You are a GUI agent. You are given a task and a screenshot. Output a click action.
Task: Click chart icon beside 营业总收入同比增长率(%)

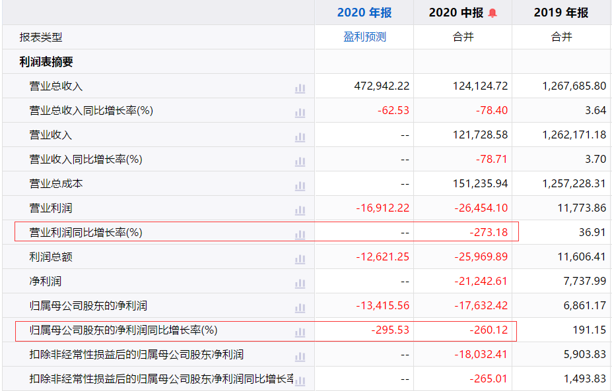300,113
